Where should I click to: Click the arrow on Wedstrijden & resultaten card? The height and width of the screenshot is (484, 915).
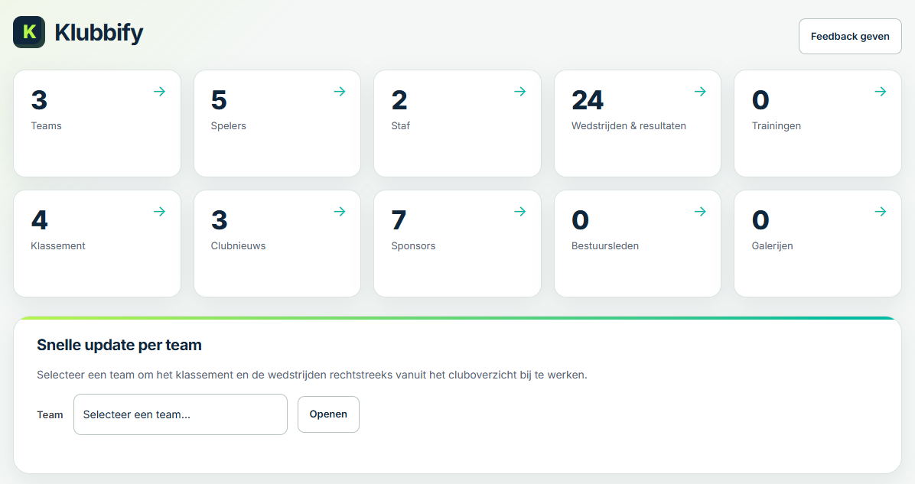[x=700, y=92]
